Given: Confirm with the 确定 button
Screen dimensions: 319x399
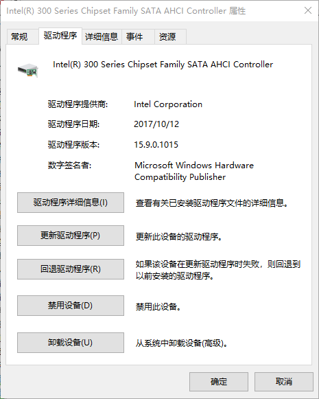Looking at the screenshot, I should coord(219,382).
